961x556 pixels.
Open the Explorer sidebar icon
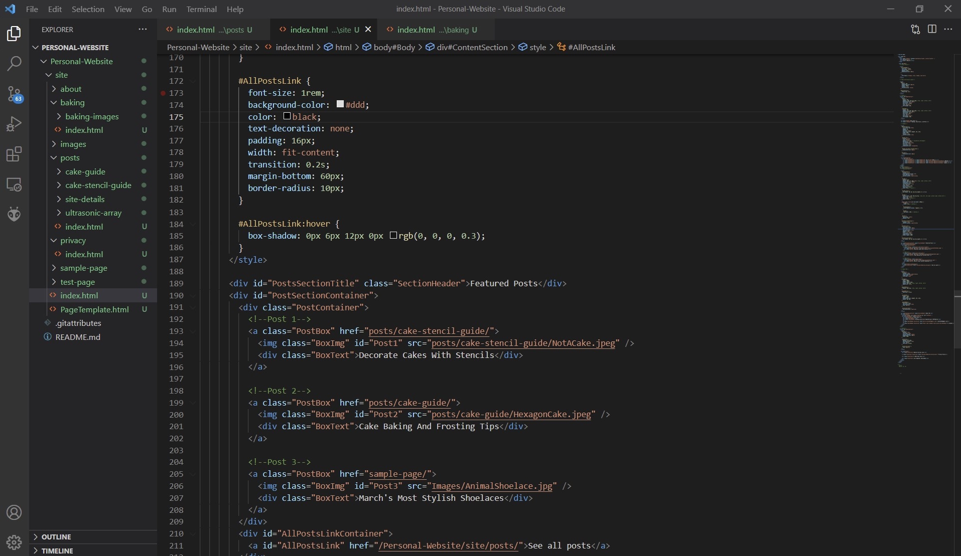(14, 34)
